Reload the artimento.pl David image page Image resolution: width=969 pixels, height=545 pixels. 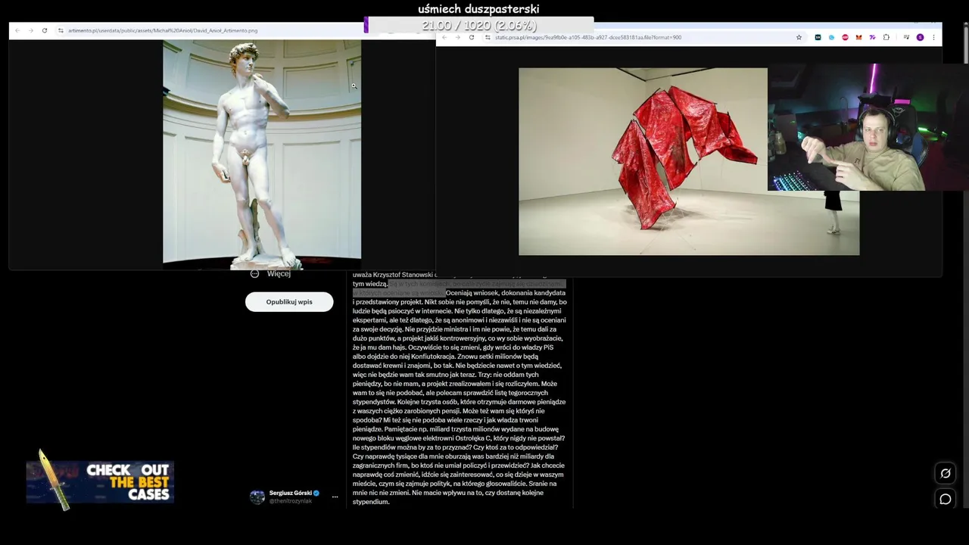tap(45, 30)
